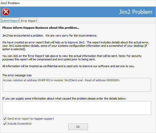Click the 'If you can supply some information' label

(64, 99)
